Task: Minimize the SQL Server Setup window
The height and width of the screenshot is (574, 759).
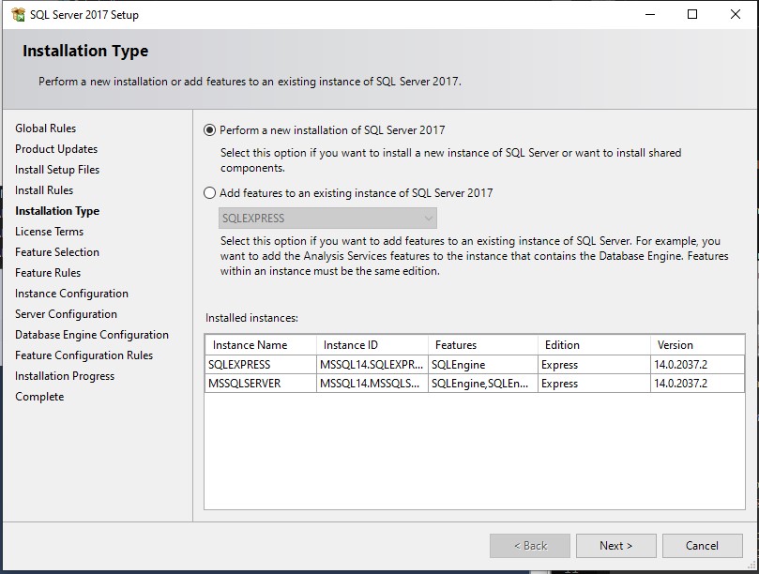Action: pos(650,14)
